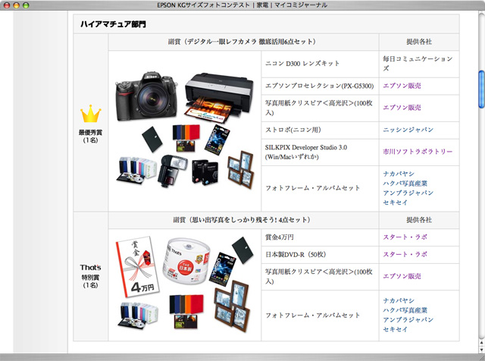
Task: Click the That's logo beside 特別賞
Action: pos(90,268)
